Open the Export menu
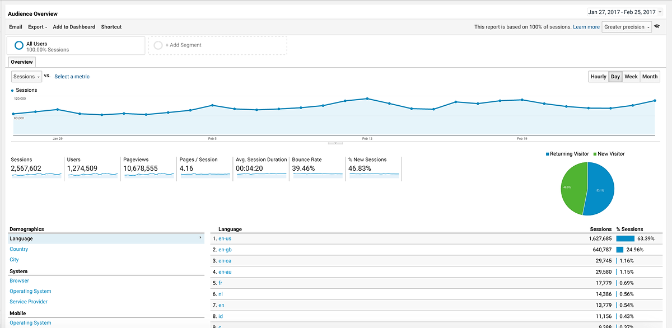672x328 pixels. 38,27
